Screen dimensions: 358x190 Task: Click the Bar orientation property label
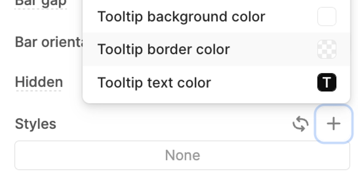49,42
